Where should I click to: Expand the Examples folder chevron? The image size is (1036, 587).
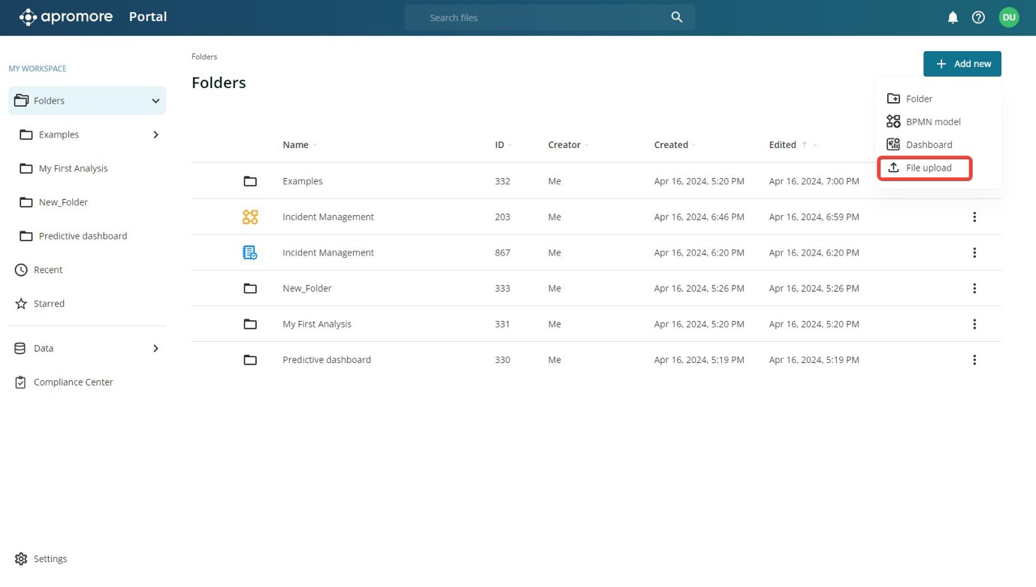(x=156, y=135)
